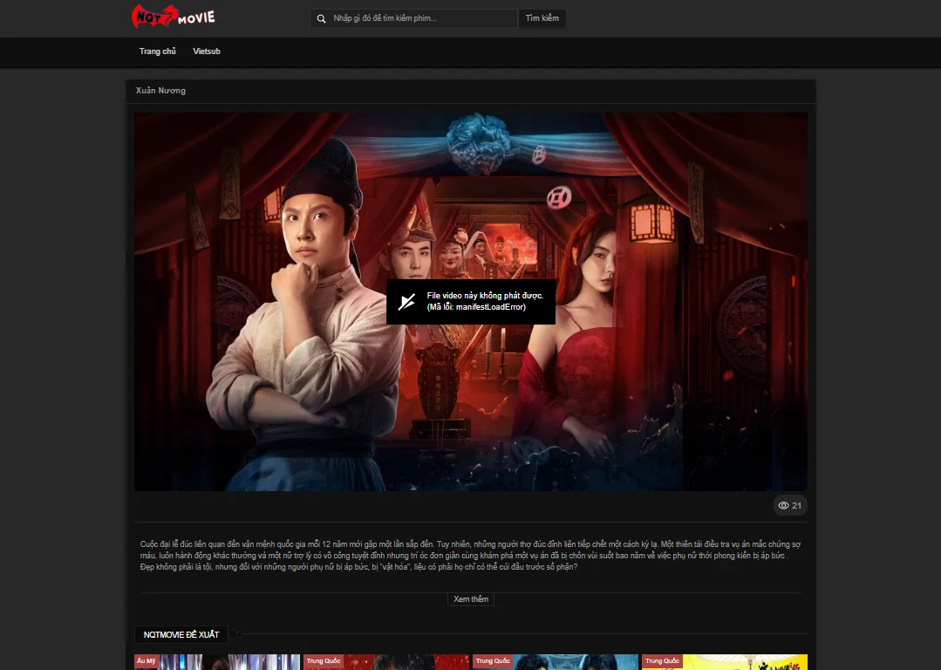941x670 pixels.
Task: Click the third recommended thumbnail with blue poster
Action: [x=556, y=661]
